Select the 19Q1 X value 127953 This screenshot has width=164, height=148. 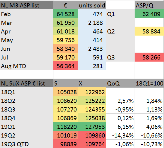(92, 126)
